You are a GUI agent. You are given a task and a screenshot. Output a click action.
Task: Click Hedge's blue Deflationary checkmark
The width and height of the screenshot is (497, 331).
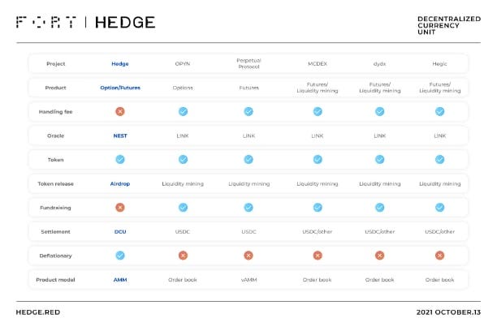click(x=120, y=256)
